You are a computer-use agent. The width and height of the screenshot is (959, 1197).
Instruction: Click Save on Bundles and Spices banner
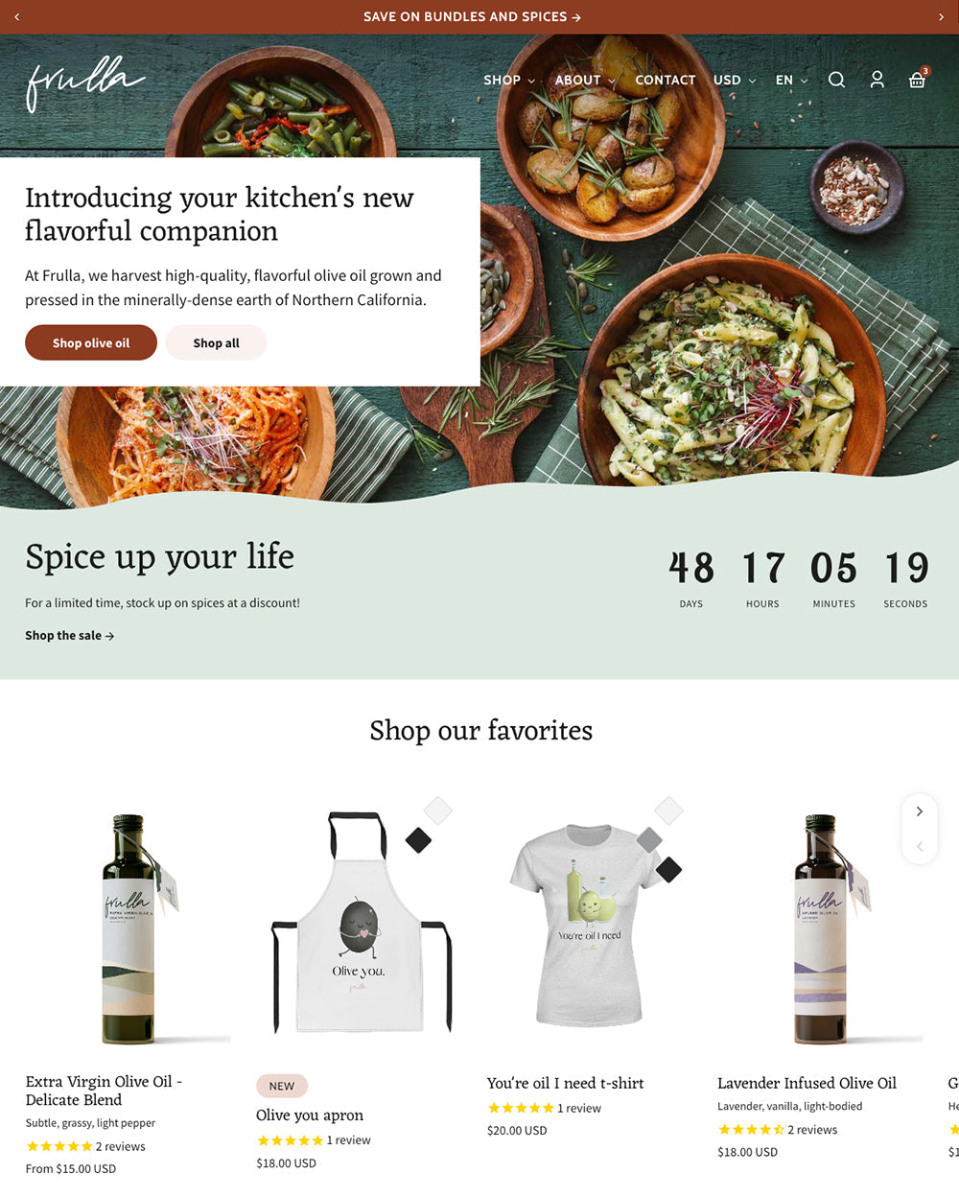[472, 17]
